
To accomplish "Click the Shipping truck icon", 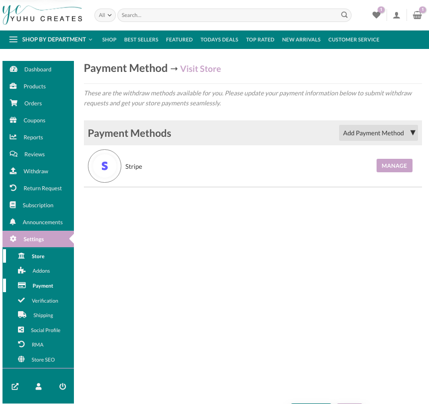I will tap(22, 315).
